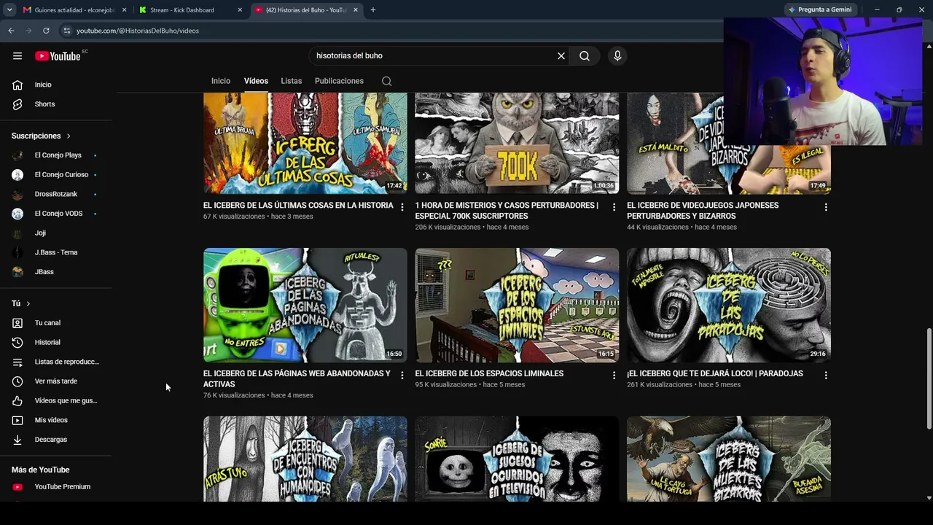Image resolution: width=933 pixels, height=525 pixels.
Task: Open J.Bass - Tema channel
Action: point(56,252)
